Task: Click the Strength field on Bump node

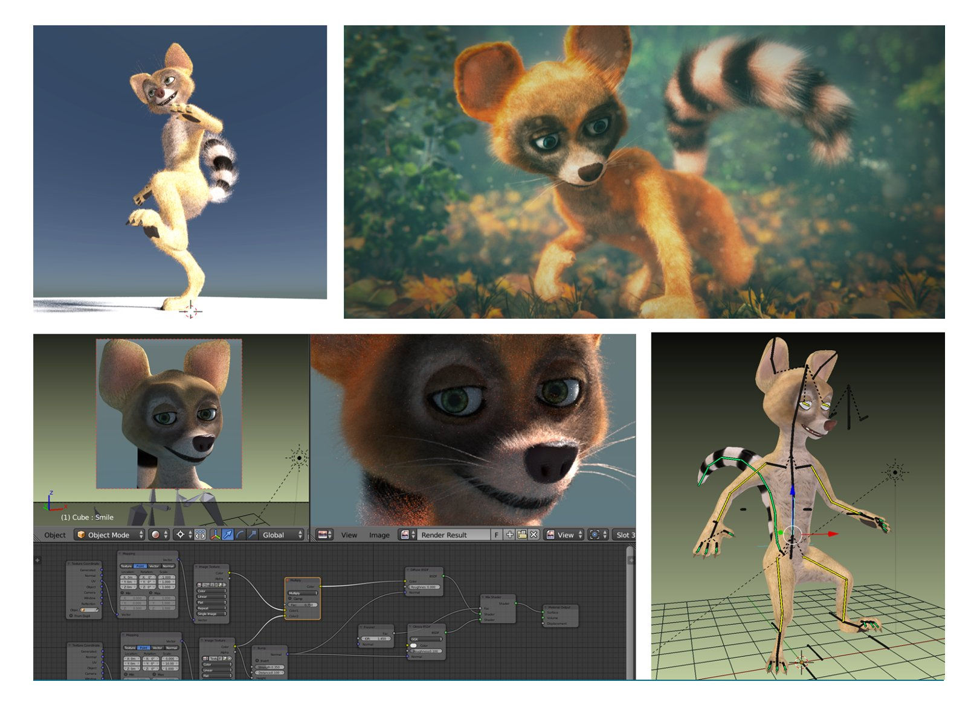Action: pos(269,667)
